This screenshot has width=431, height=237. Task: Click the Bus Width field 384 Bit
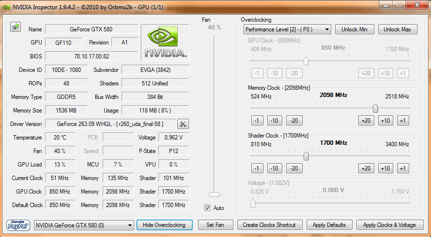click(x=155, y=97)
